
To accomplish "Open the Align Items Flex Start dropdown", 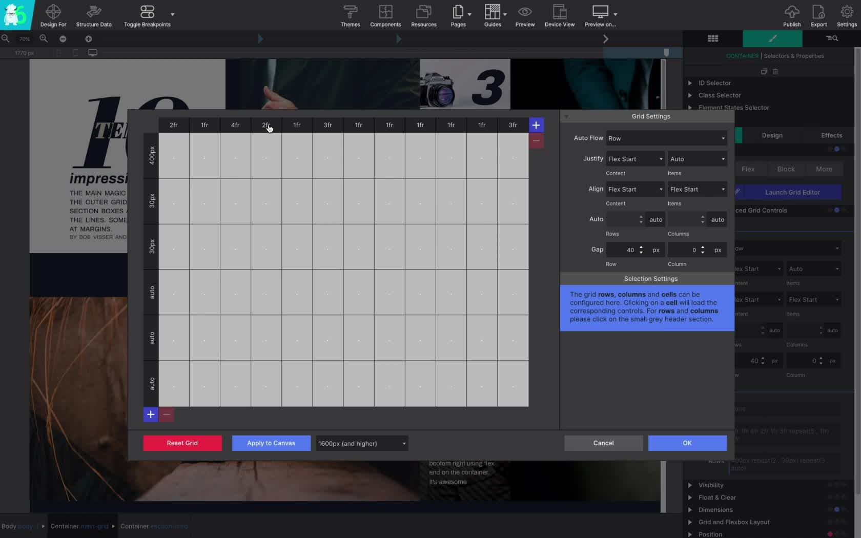I will pyautogui.click(x=698, y=189).
